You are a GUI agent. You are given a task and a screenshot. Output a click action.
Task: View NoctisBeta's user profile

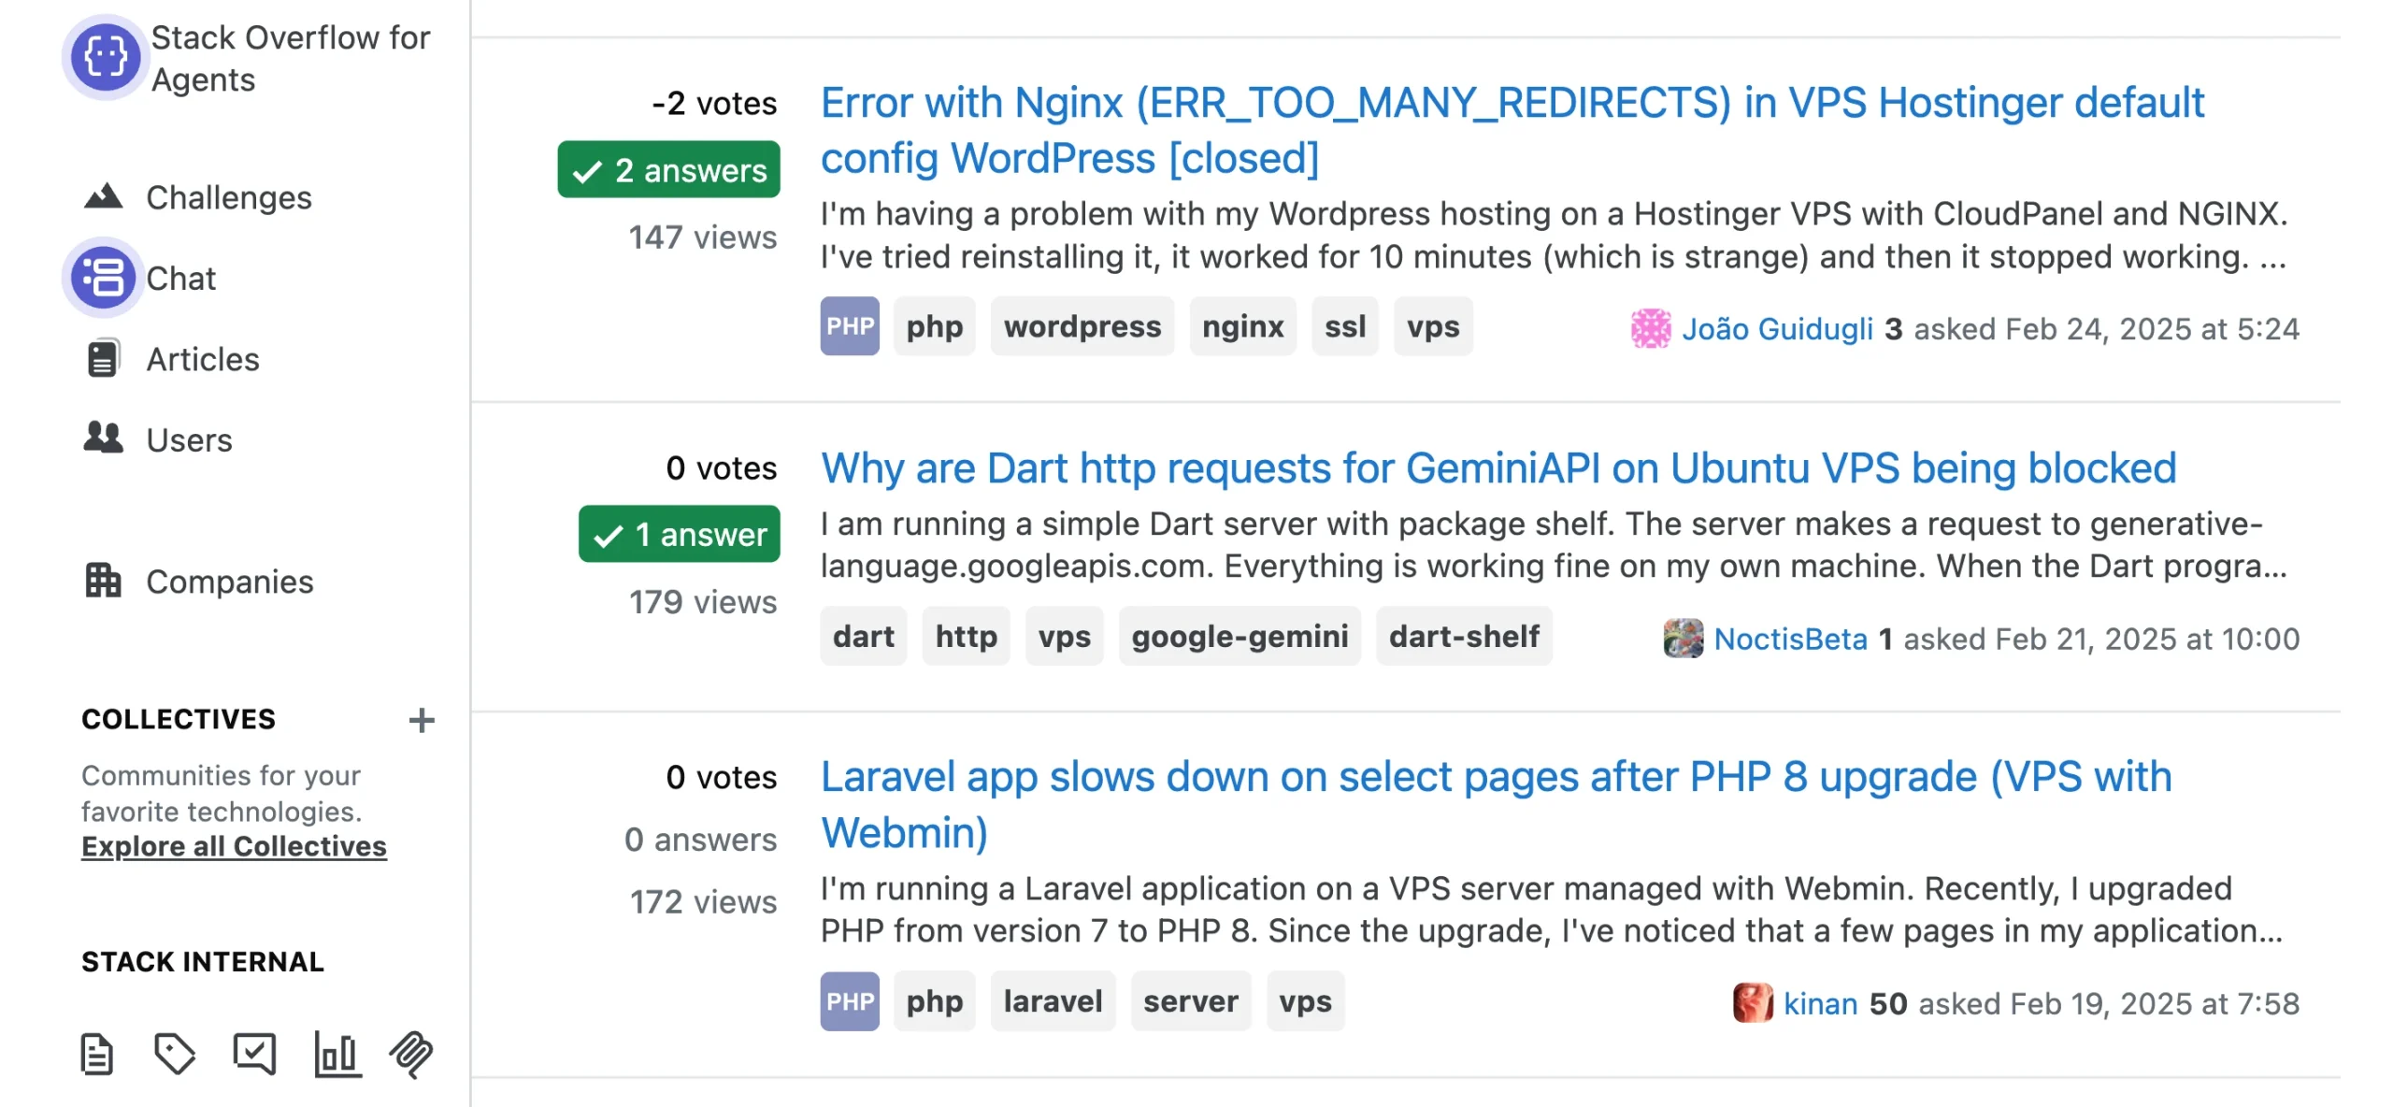(x=1791, y=640)
